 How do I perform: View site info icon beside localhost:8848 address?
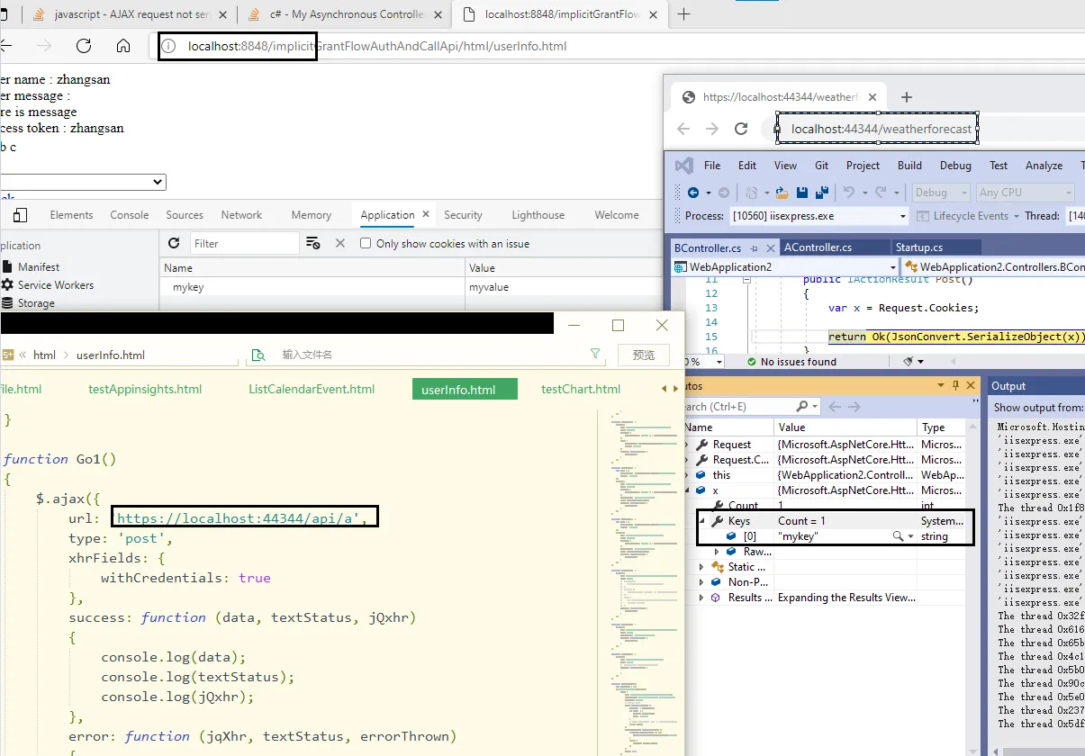(168, 46)
